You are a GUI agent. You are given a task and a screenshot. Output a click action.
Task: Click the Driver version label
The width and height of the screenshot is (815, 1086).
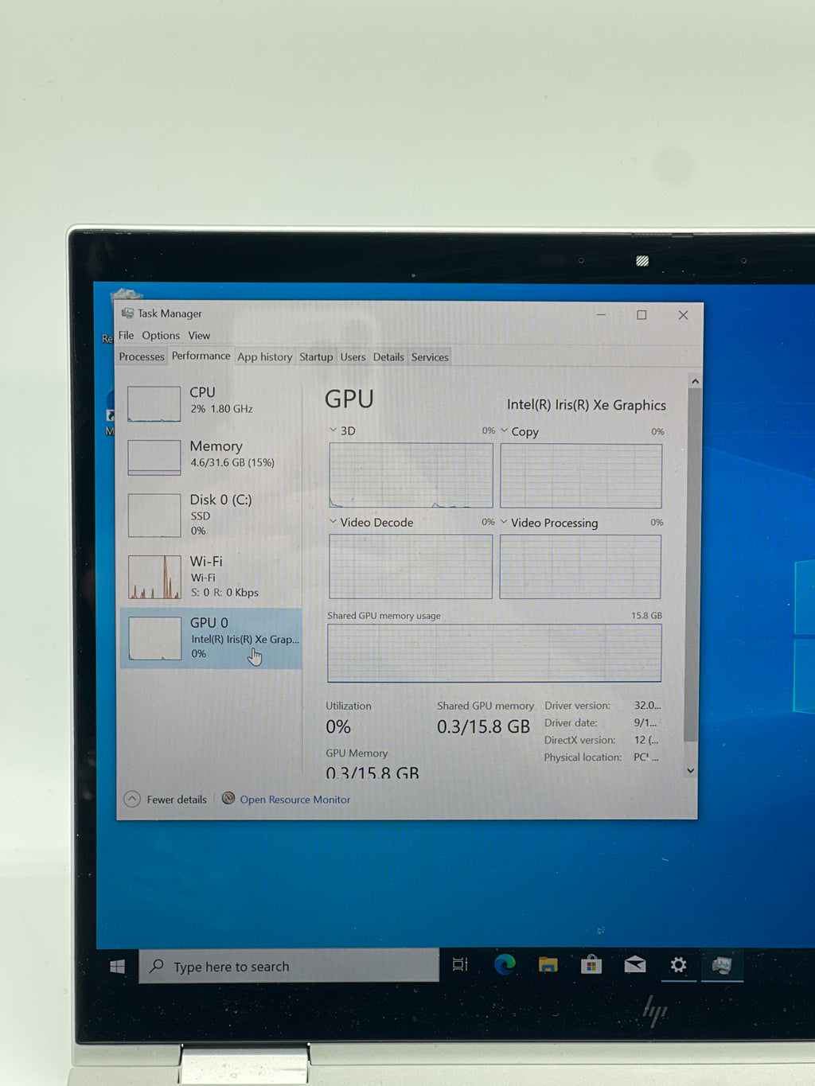click(x=577, y=706)
